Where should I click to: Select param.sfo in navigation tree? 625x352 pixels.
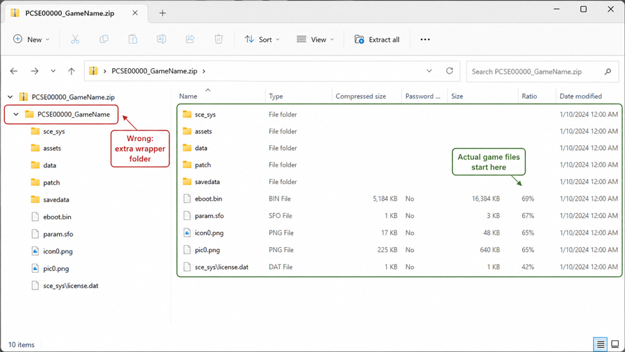[52, 234]
